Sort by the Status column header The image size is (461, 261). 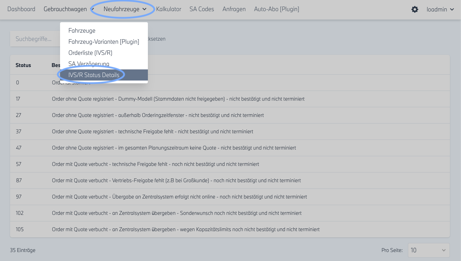pyautogui.click(x=23, y=65)
